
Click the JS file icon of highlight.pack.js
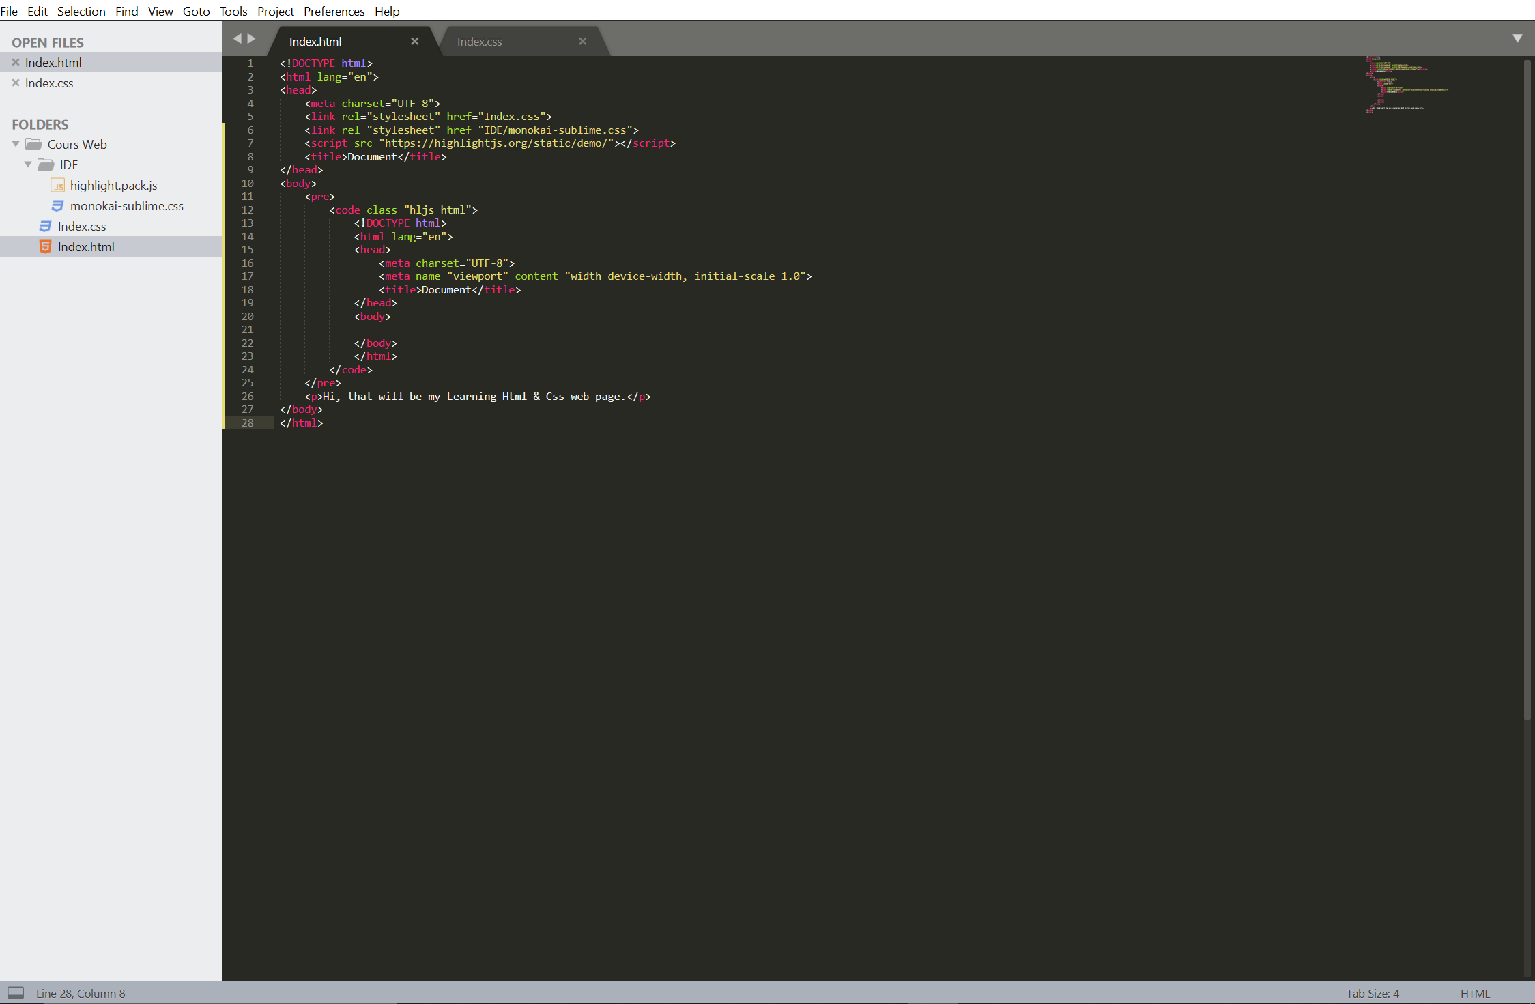click(x=58, y=186)
